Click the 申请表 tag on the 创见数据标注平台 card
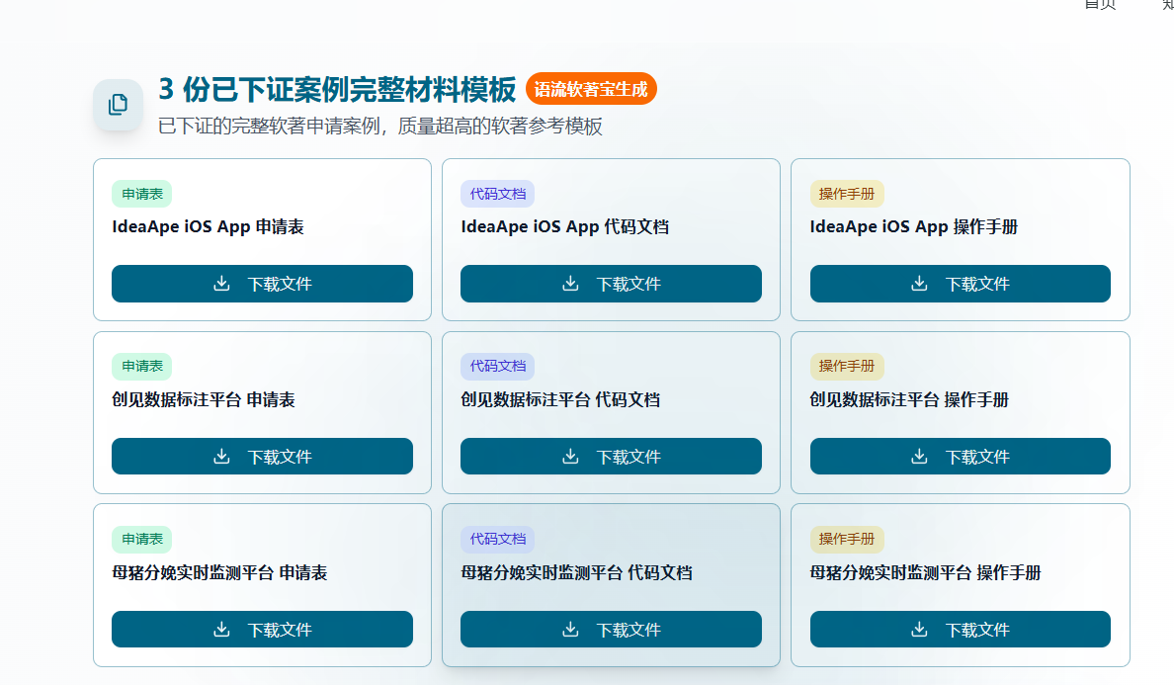This screenshot has width=1174, height=685. click(142, 366)
